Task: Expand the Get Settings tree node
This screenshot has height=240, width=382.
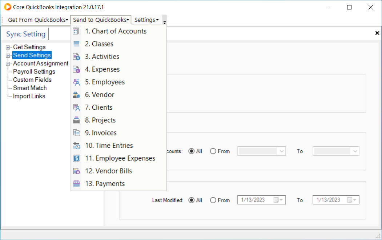Action: pos(8,48)
